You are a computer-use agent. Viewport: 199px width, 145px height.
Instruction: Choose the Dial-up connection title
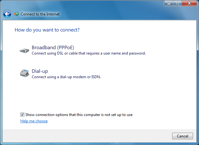pyautogui.click(x=40, y=71)
